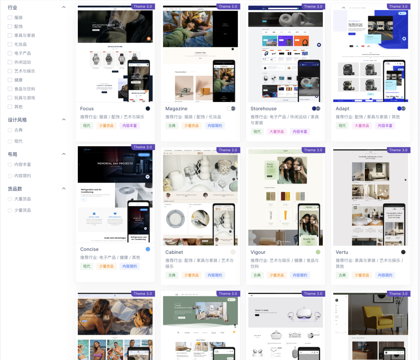Choose the 内容简约 layout radio option

pyautogui.click(x=10, y=176)
